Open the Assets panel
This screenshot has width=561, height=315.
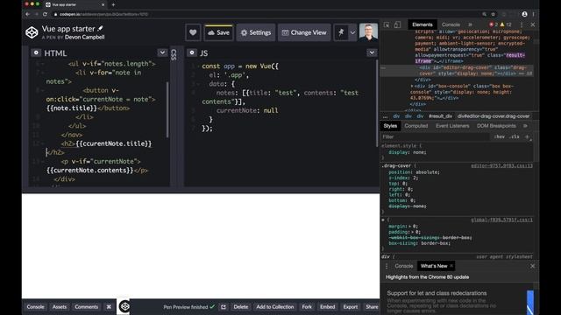coord(60,307)
